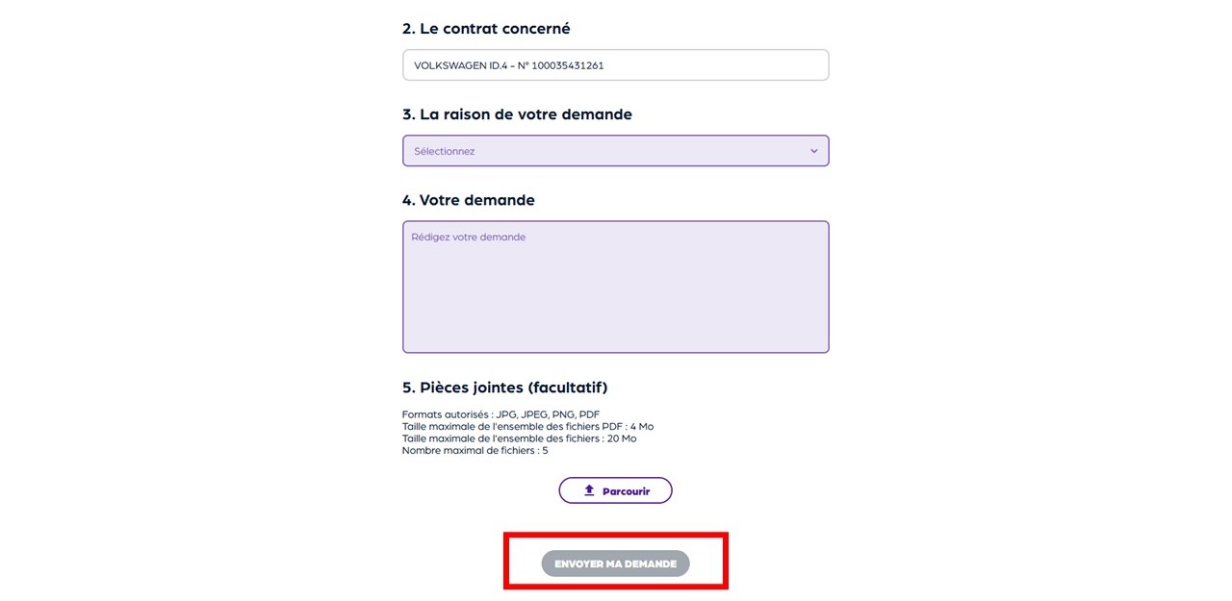Click the 'Nombre maximal de fichiers : 5' line
The width and height of the screenshot is (1232, 601).
coord(475,450)
